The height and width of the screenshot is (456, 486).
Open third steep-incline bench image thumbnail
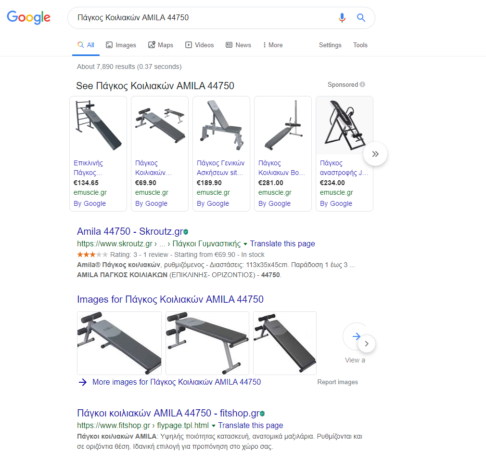pyautogui.click(x=285, y=343)
